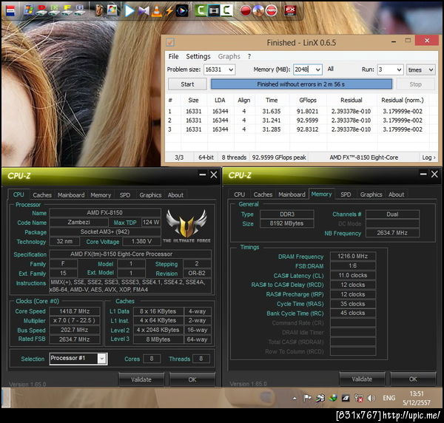Screen dimensions: 444x423
Task: Click the Visual Studio icon in dock
Action: click(143, 10)
